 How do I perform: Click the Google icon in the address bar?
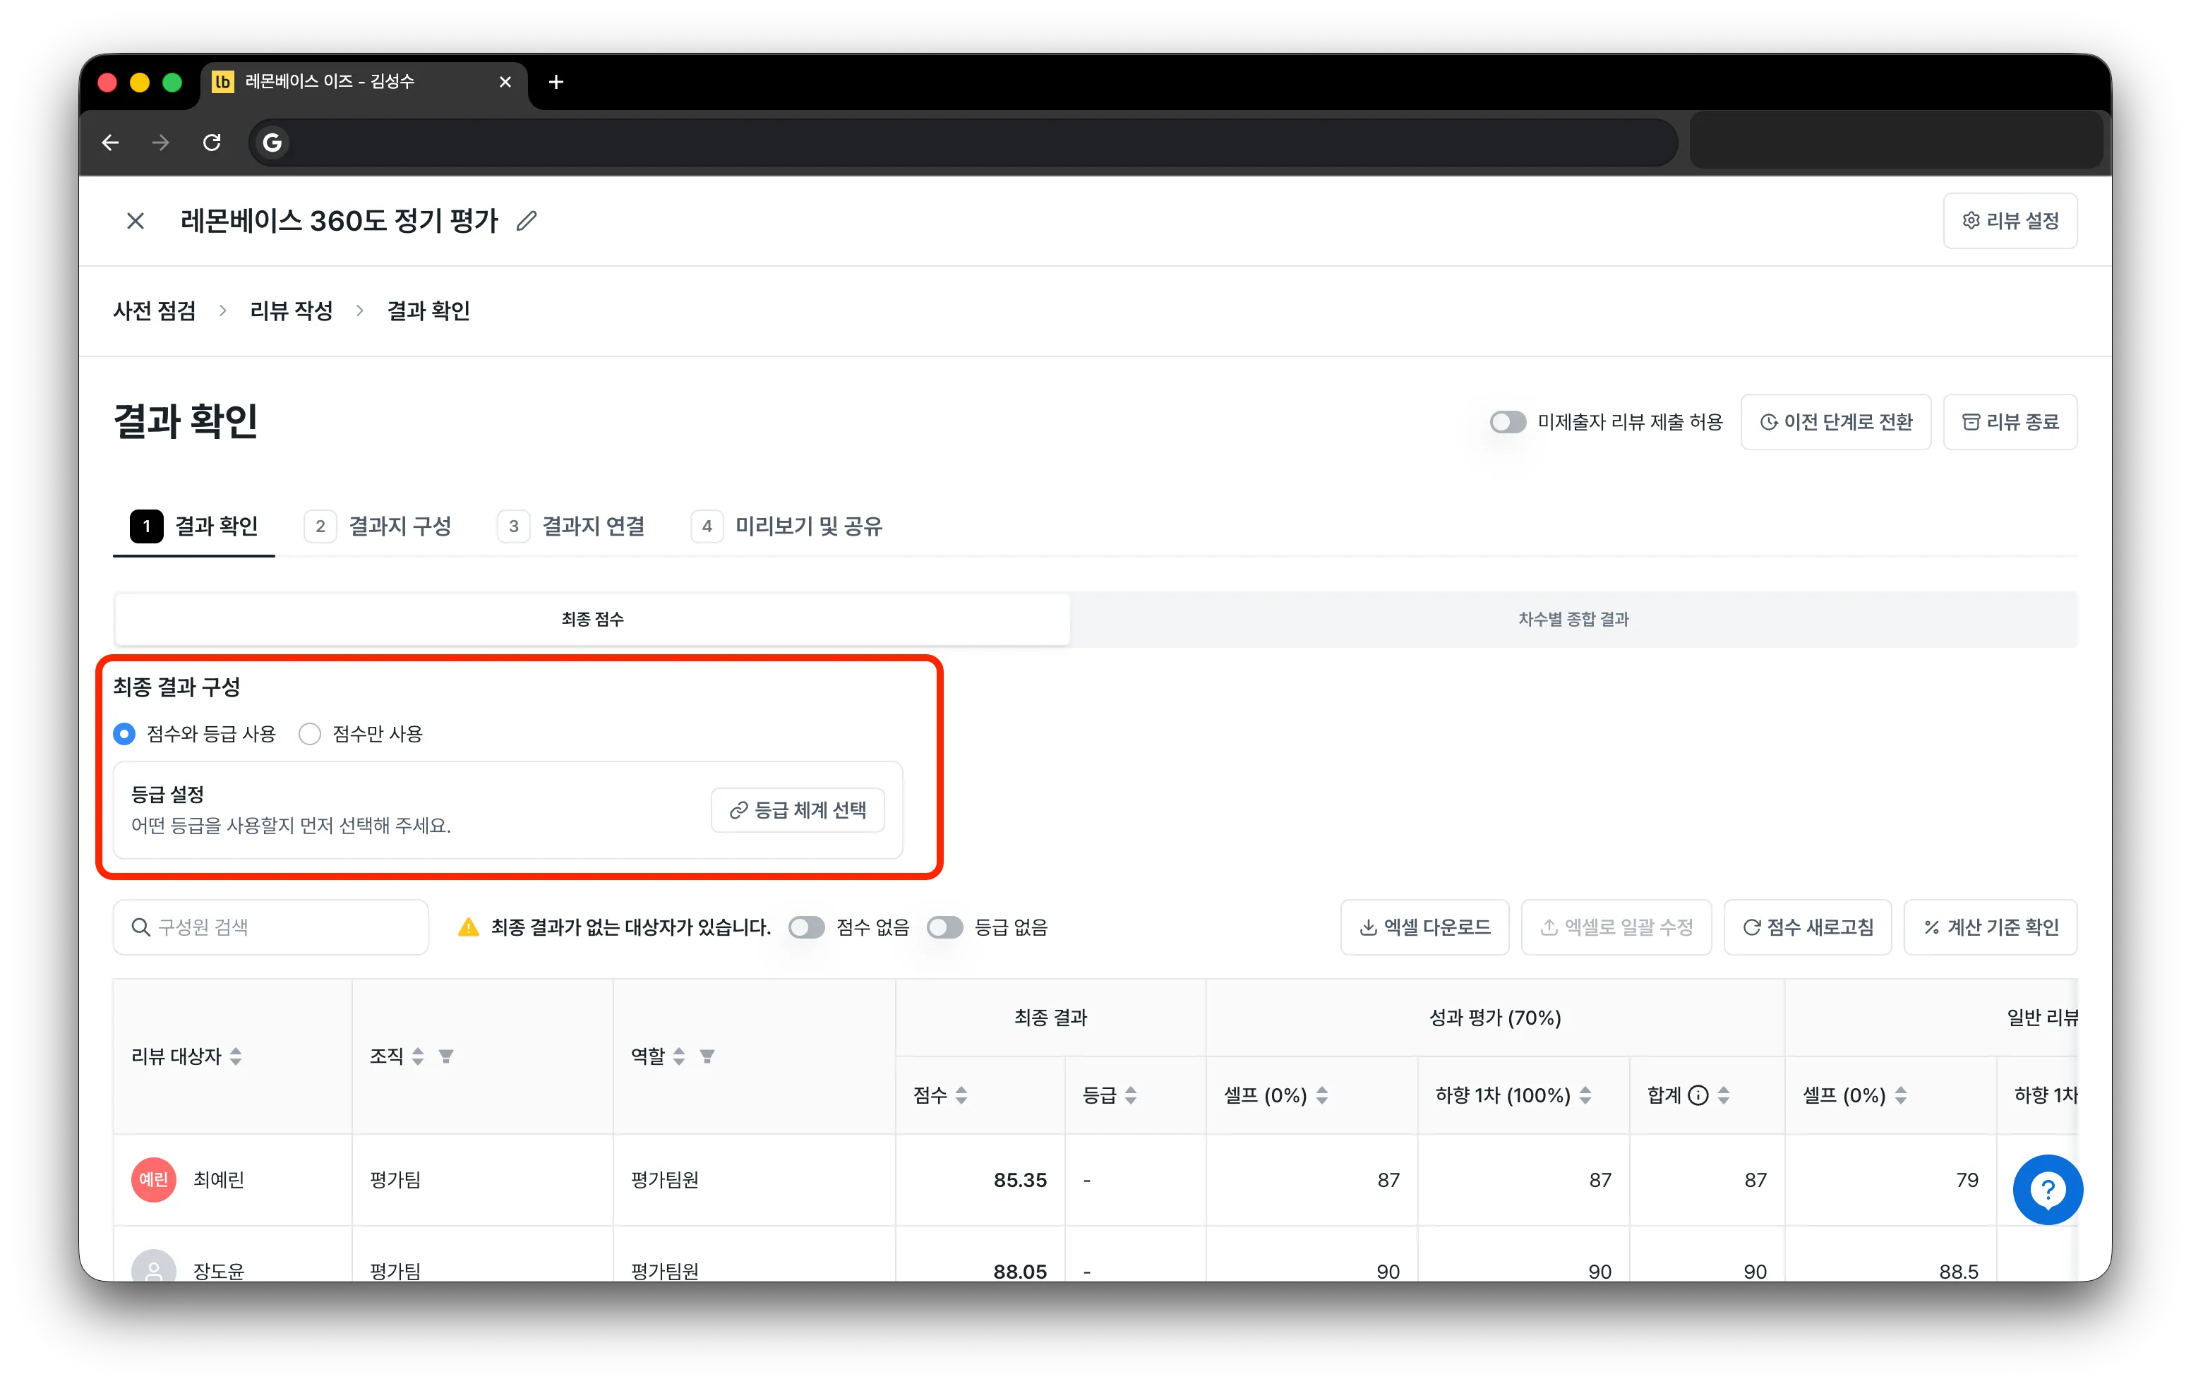point(272,143)
